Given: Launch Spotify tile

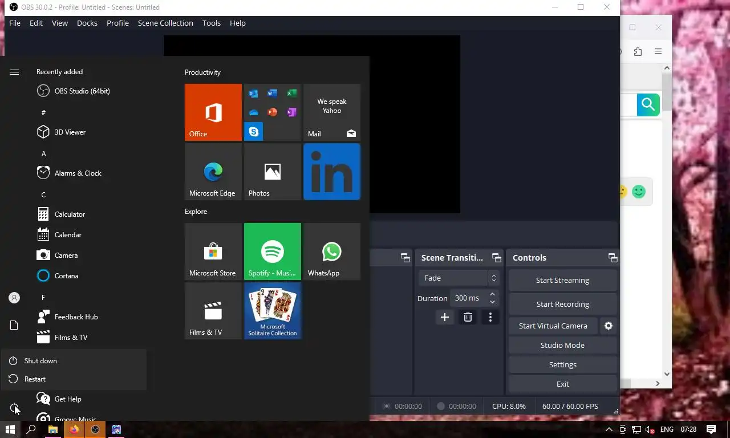Looking at the screenshot, I should click(273, 252).
